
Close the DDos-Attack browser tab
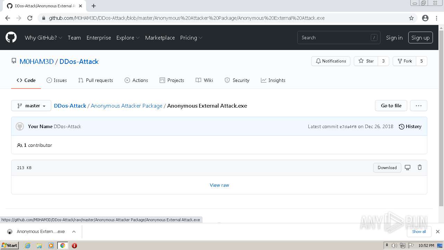[80, 6]
